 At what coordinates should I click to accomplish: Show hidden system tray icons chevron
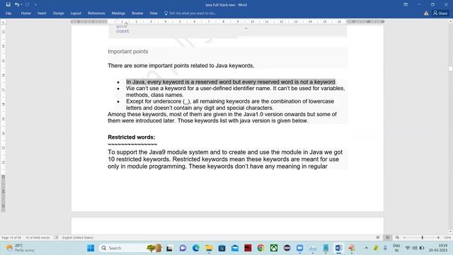[x=366, y=248]
